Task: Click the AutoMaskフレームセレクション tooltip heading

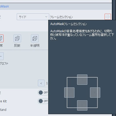Action: (68, 24)
